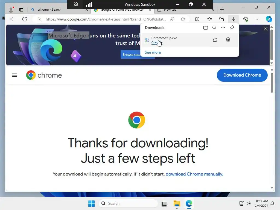Image resolution: width=280 pixels, height=210 pixels.
Task: Open network status in system tray
Action: click(241, 203)
